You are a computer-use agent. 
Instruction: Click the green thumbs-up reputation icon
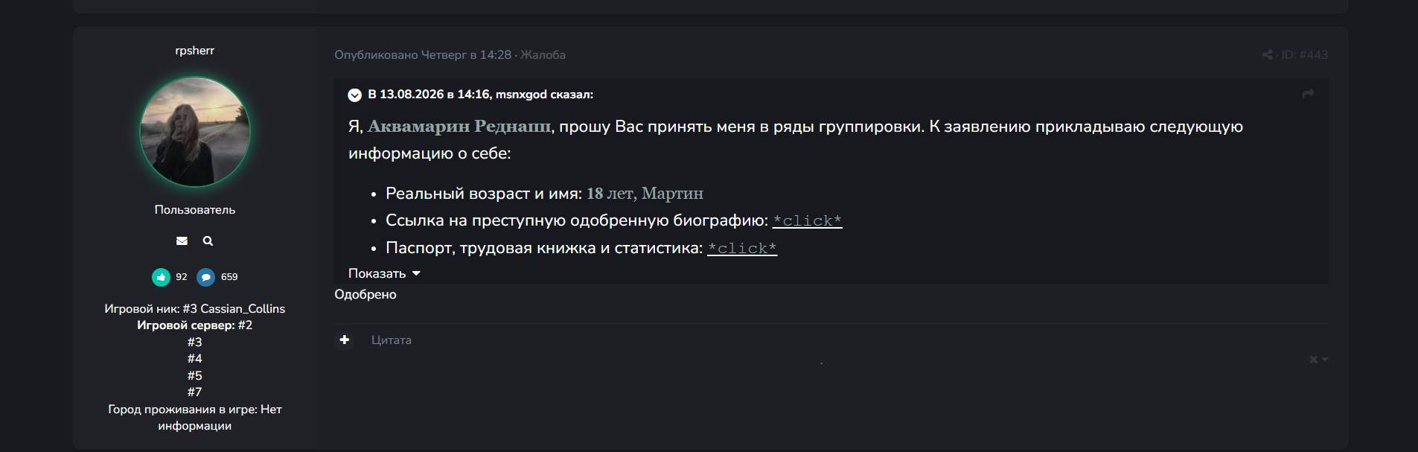pos(161,277)
